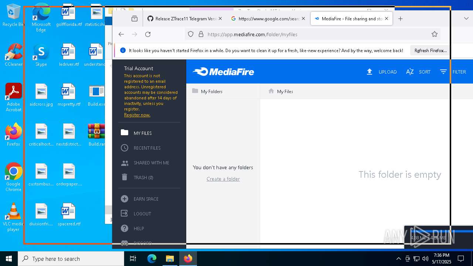Select the orderpaper image file

click(69, 175)
